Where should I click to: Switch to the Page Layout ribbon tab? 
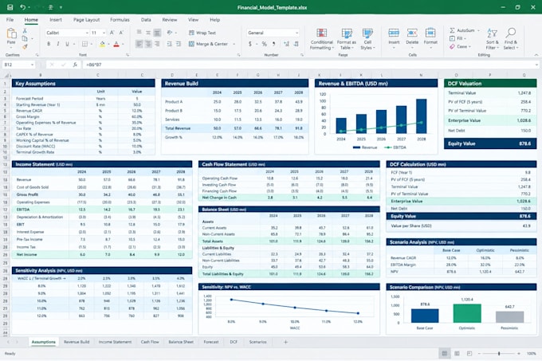(x=86, y=20)
